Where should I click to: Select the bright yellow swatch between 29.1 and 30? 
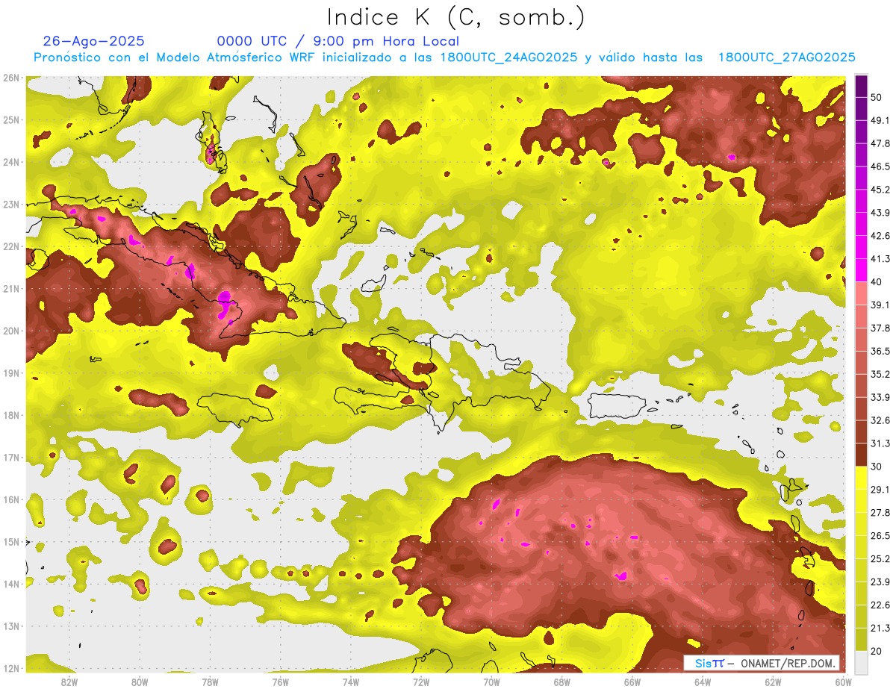(861, 478)
